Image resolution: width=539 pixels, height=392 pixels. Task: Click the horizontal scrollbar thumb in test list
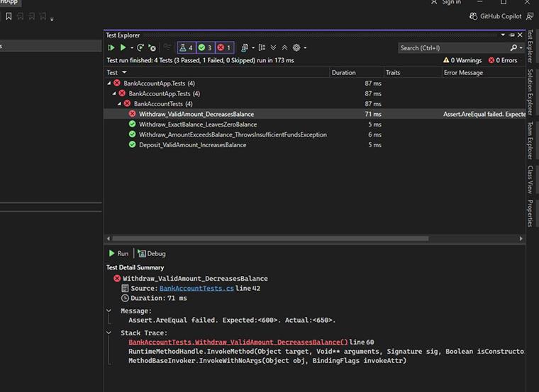click(270, 238)
